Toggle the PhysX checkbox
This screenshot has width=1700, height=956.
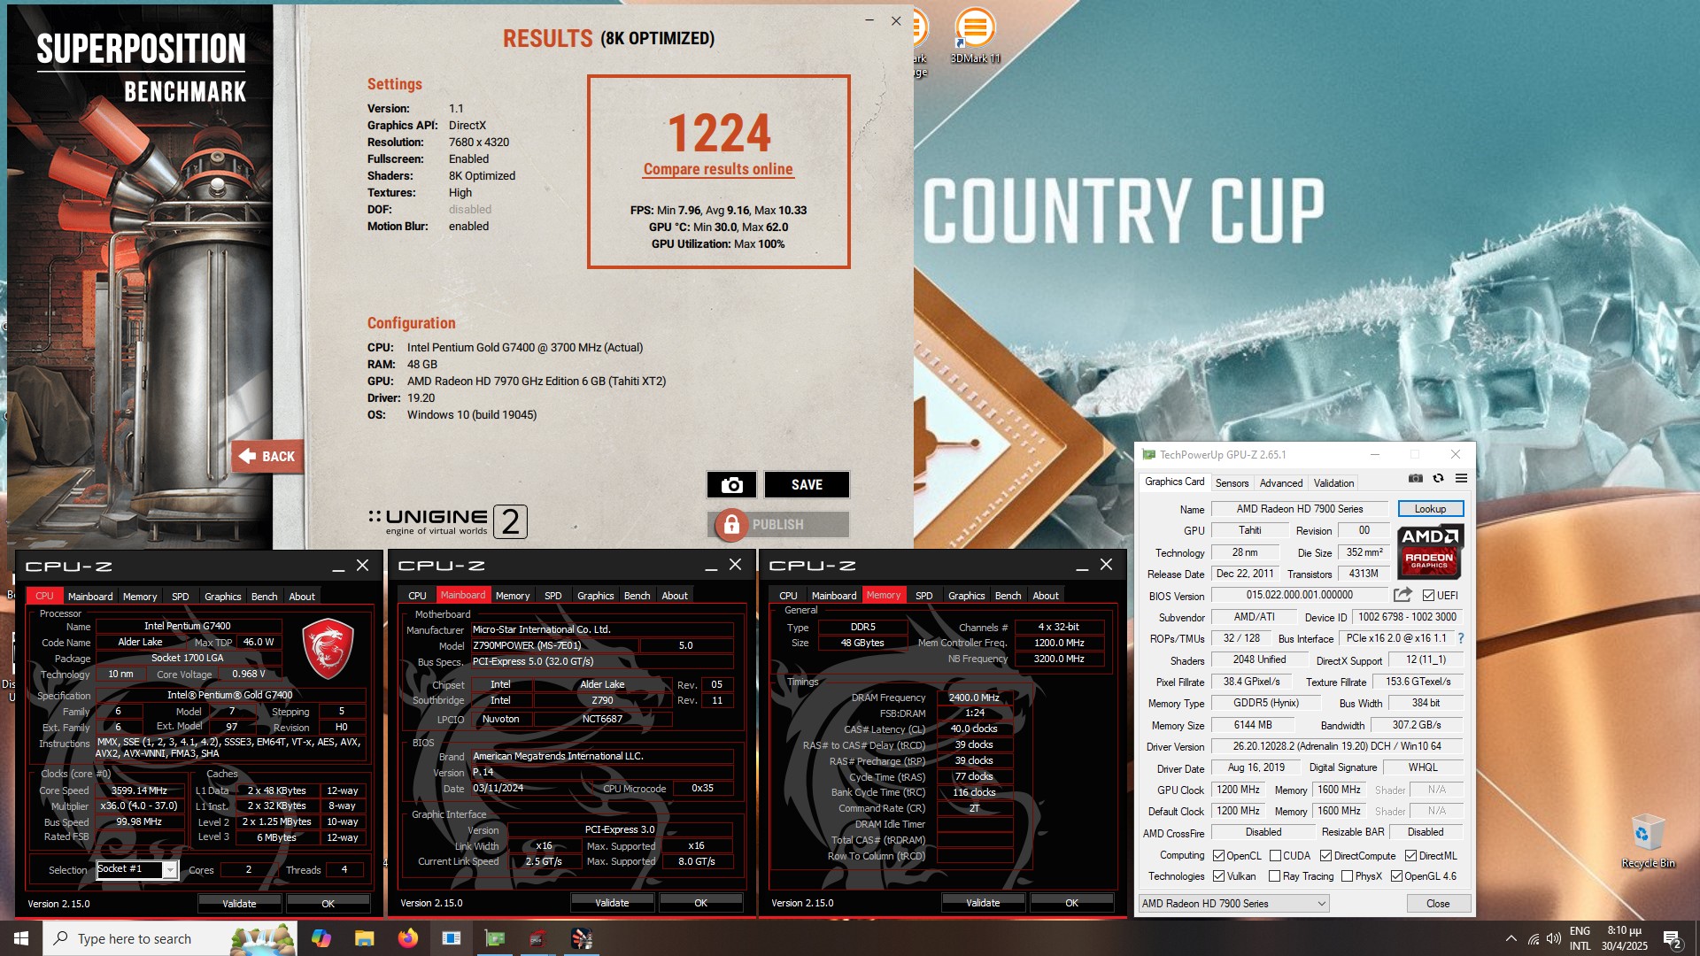[x=1347, y=876]
